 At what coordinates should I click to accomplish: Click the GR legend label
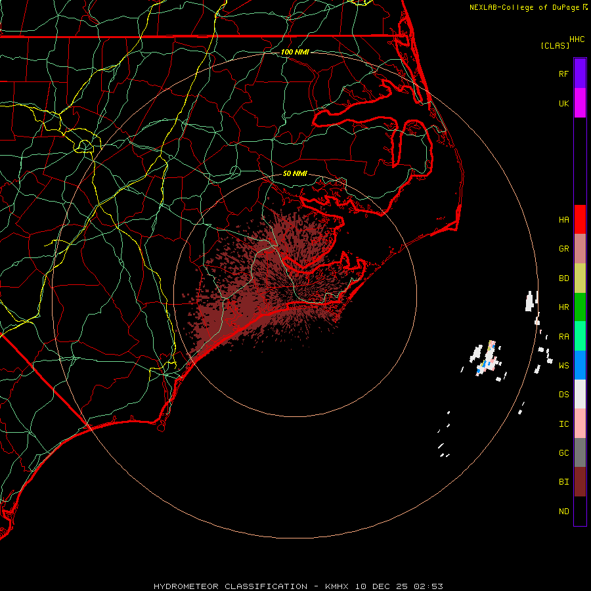point(563,249)
